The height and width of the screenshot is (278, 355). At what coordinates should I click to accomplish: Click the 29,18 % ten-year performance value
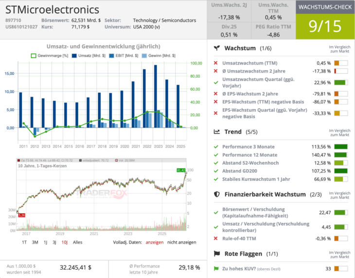189,268
